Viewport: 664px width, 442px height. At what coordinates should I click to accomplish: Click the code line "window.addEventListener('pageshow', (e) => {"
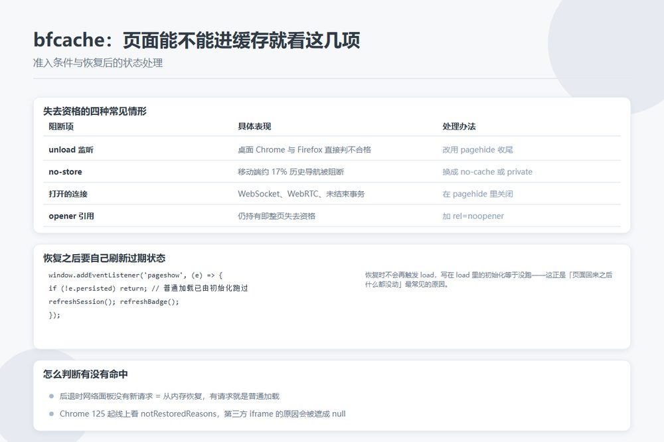coord(135,275)
